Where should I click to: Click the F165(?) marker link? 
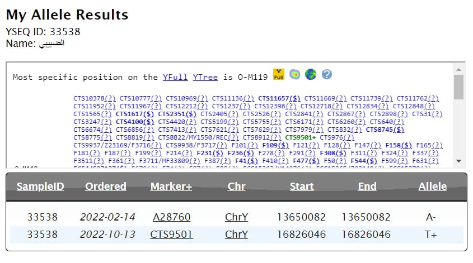pyautogui.click(x=429, y=145)
